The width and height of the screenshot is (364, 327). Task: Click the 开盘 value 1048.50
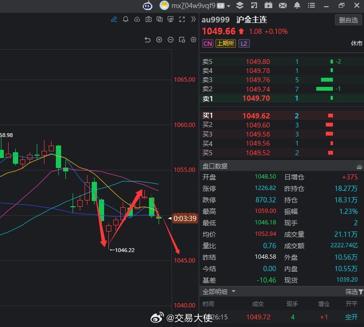click(265, 177)
